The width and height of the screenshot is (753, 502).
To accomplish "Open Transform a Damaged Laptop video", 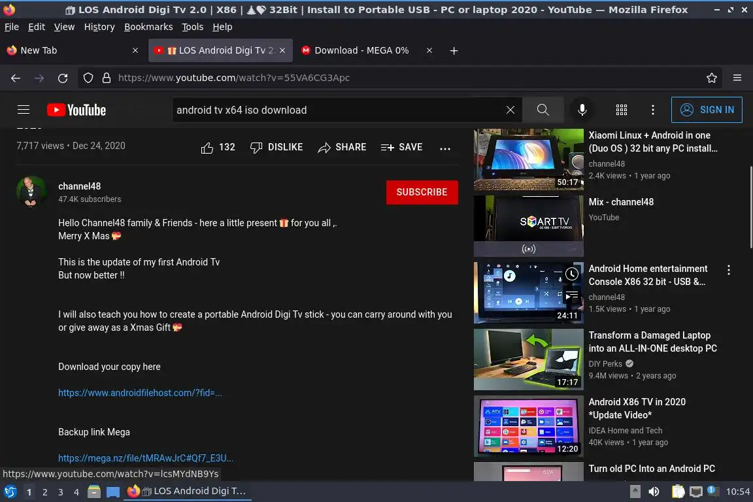I will [x=652, y=342].
